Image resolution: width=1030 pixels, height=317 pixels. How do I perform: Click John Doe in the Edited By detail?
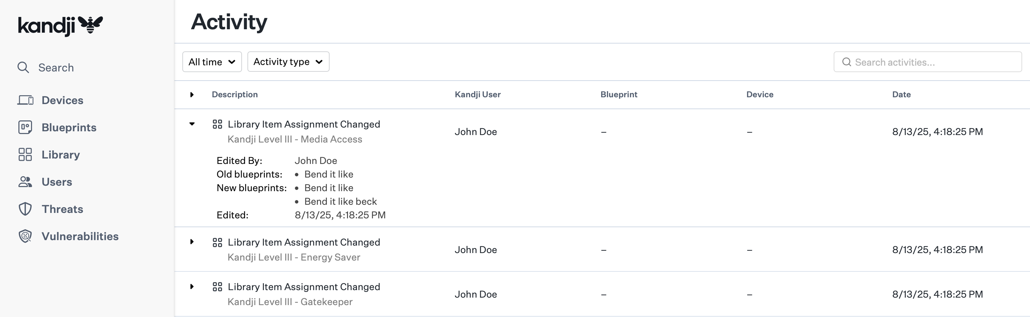tap(316, 160)
